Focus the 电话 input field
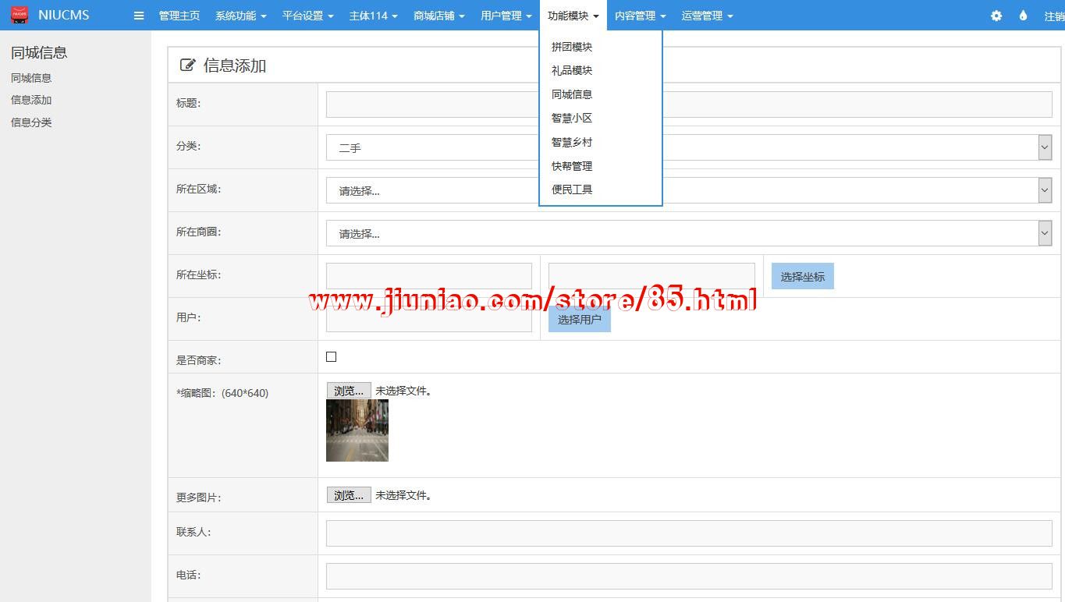Viewport: 1065px width, 602px height. pos(689,576)
